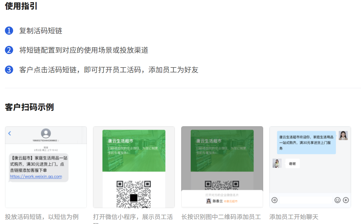Click caption 打开微信小程序，展示员工活码
The height and width of the screenshot is (224, 361).
pos(133,219)
